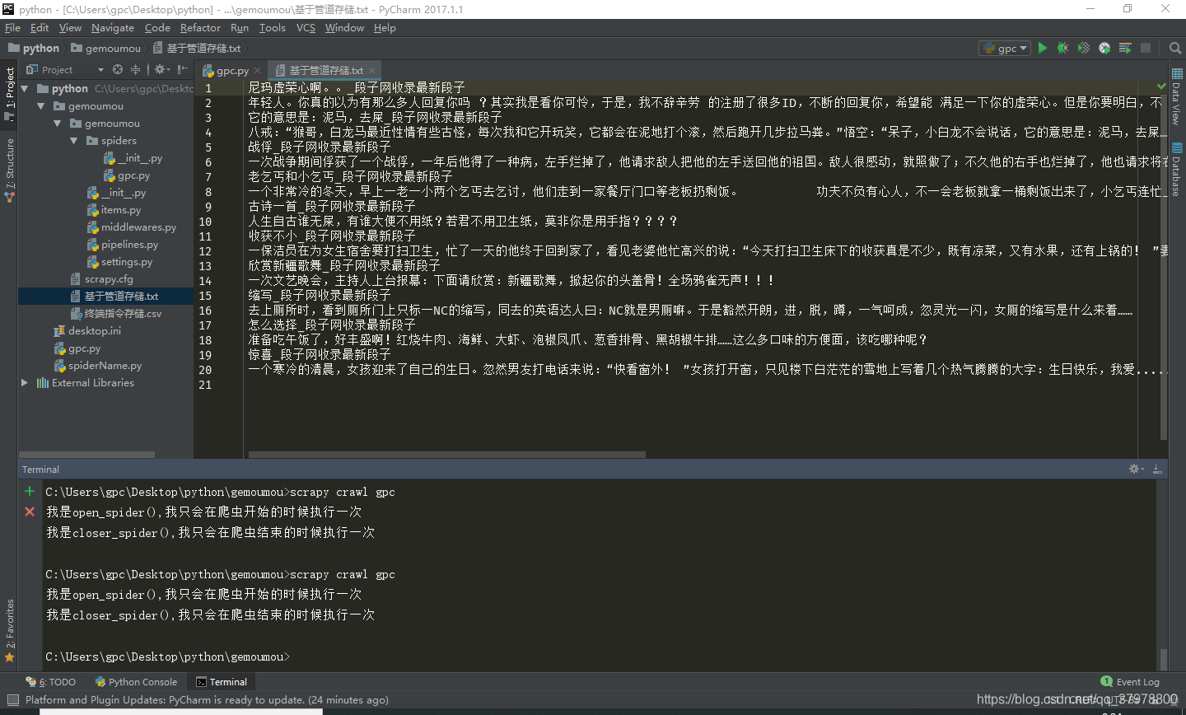
Task: Hide the Terminal panel
Action: (x=1157, y=469)
